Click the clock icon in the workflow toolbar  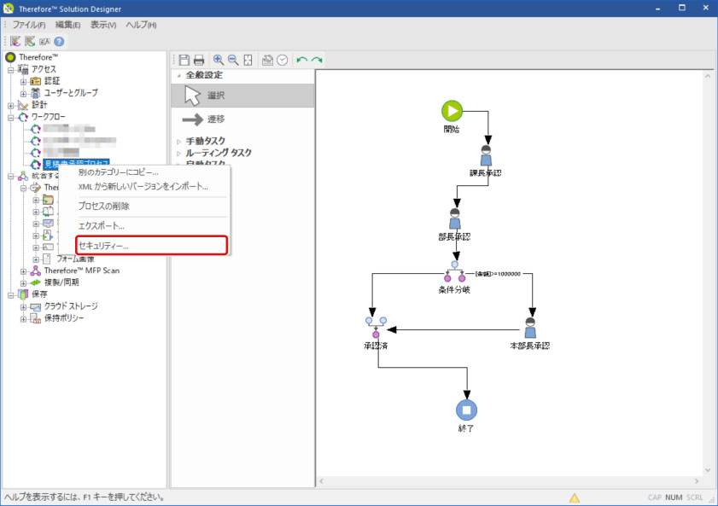pos(282,60)
